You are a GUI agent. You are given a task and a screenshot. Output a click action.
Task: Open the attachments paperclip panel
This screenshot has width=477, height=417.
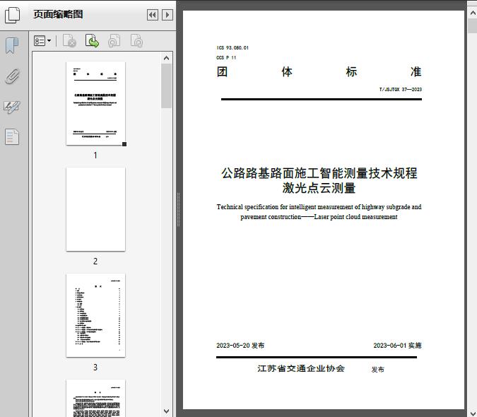(x=12, y=76)
